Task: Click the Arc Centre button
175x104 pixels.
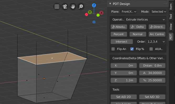Action: coord(157,34)
